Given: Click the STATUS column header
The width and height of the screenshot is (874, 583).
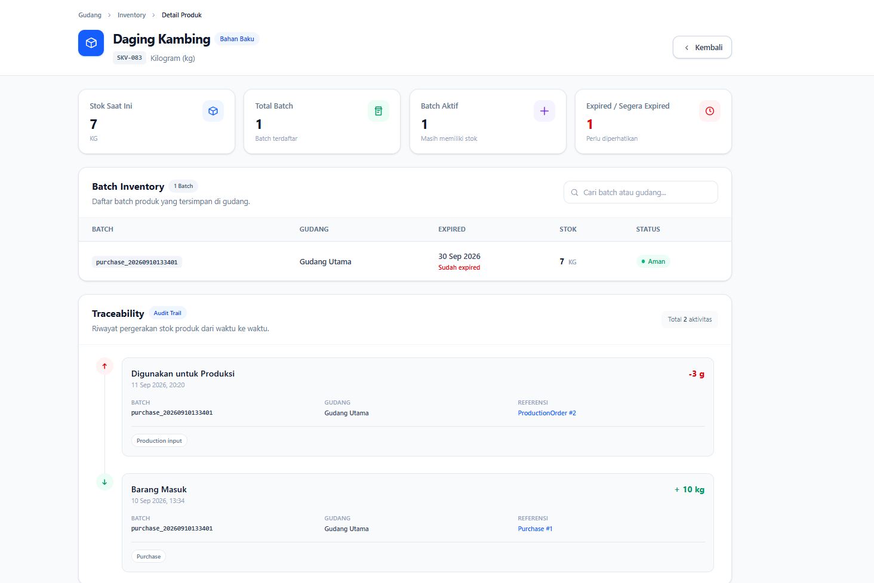Looking at the screenshot, I should pos(648,229).
